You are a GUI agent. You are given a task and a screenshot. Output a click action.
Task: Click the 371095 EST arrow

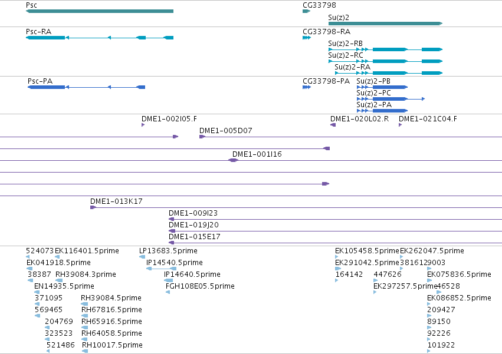coord(37,304)
